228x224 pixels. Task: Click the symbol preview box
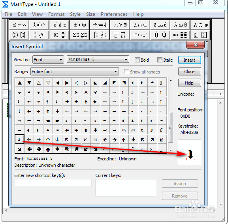coord(190,152)
